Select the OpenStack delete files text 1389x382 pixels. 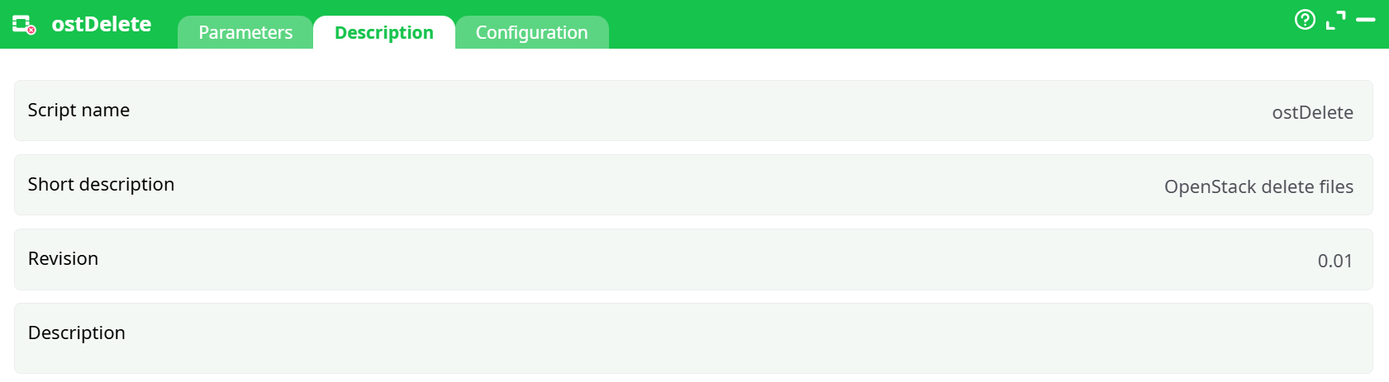(x=1258, y=187)
